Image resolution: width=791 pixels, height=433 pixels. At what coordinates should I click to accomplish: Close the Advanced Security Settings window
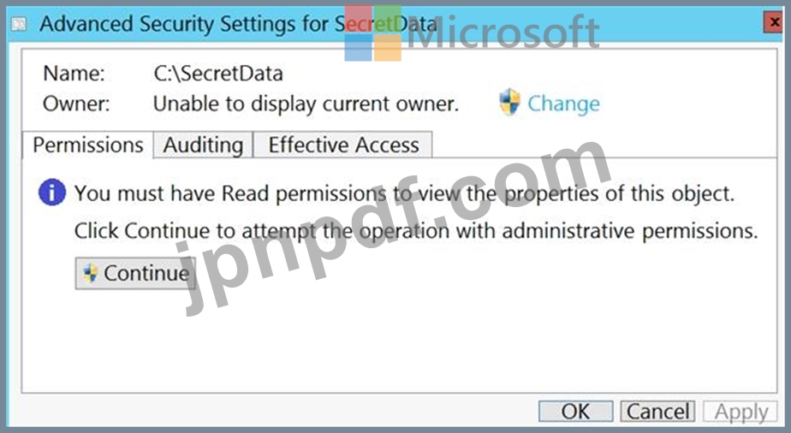tap(773, 22)
